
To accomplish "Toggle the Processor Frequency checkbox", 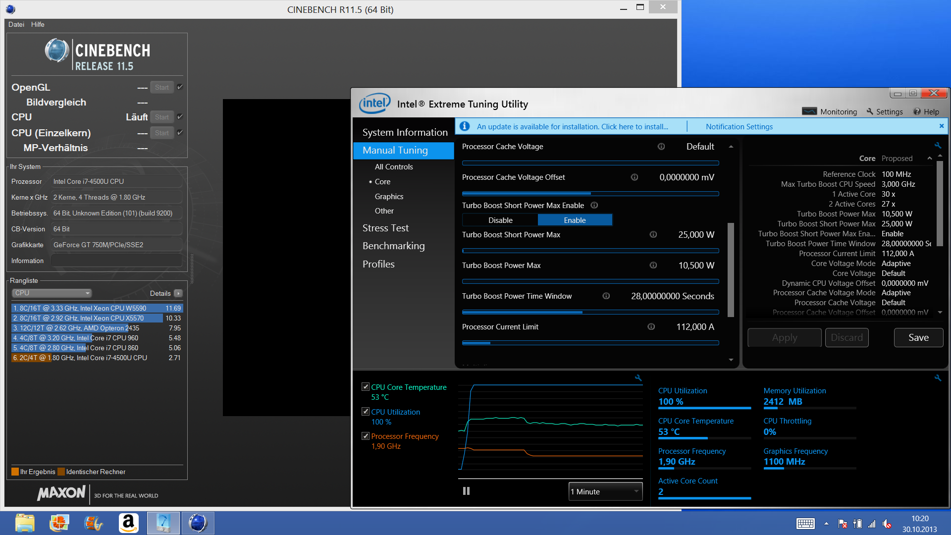I will [366, 436].
